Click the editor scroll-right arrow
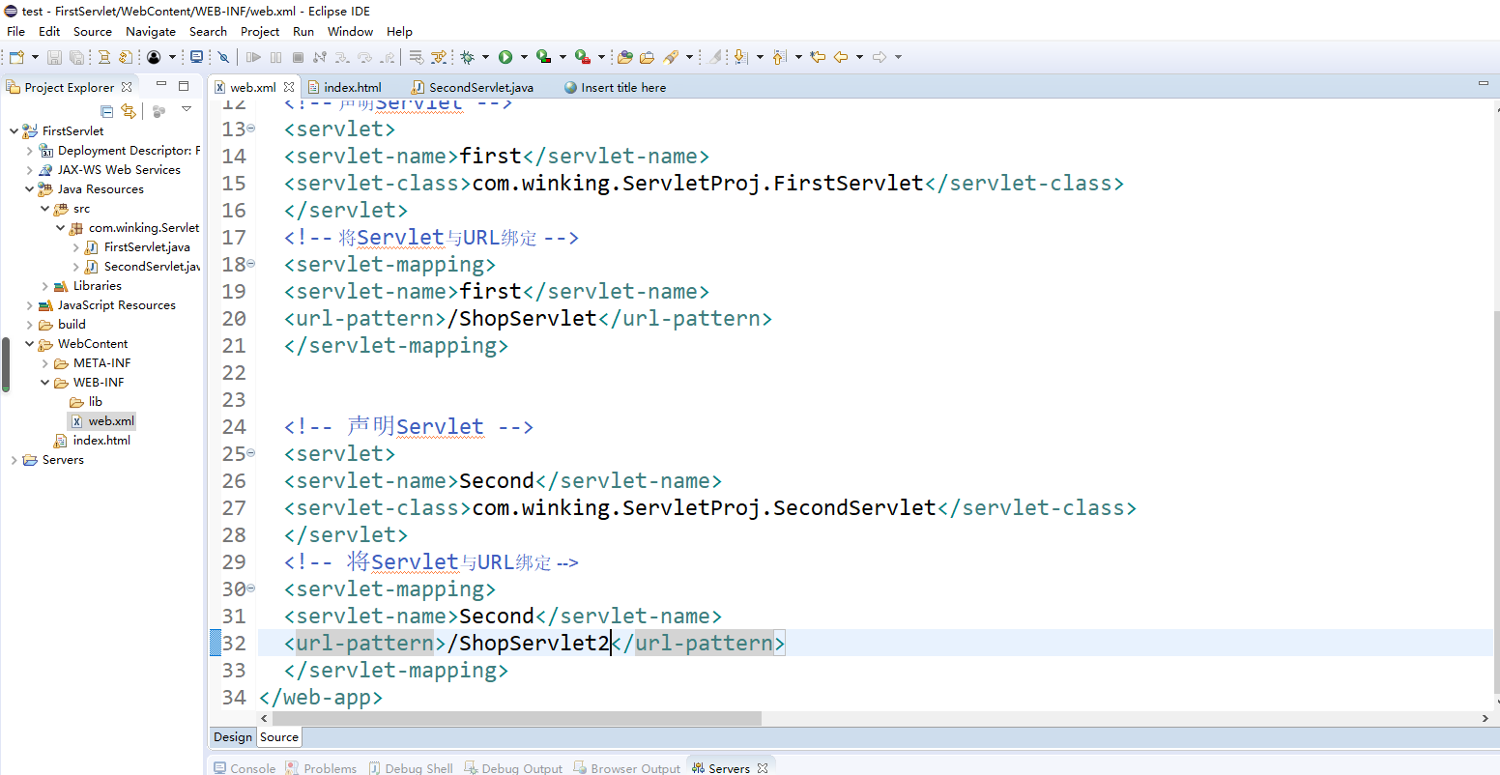1500x775 pixels. click(1486, 718)
